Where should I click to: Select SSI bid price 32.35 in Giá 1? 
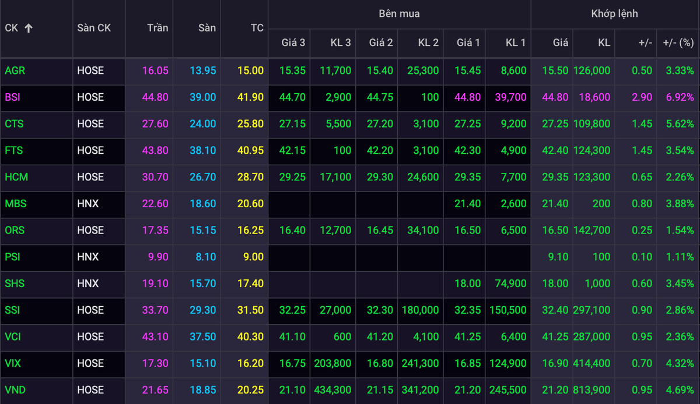coord(468,310)
